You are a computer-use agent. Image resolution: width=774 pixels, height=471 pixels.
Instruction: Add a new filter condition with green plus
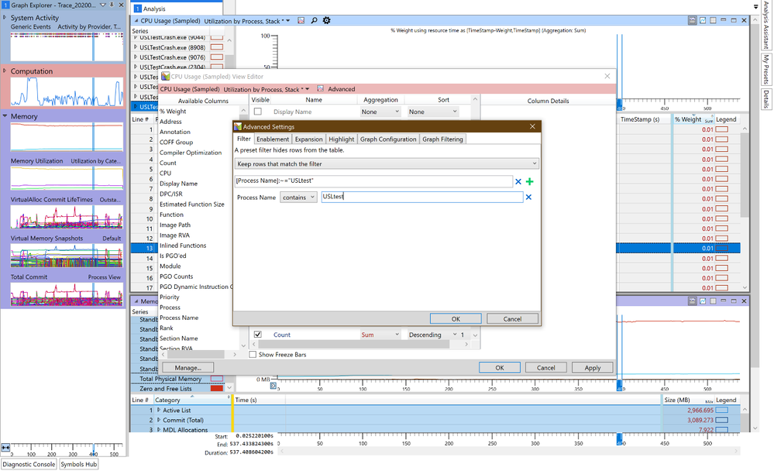tap(530, 182)
